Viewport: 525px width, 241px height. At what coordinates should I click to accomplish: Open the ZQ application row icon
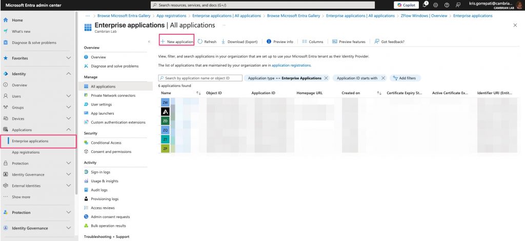click(165, 130)
